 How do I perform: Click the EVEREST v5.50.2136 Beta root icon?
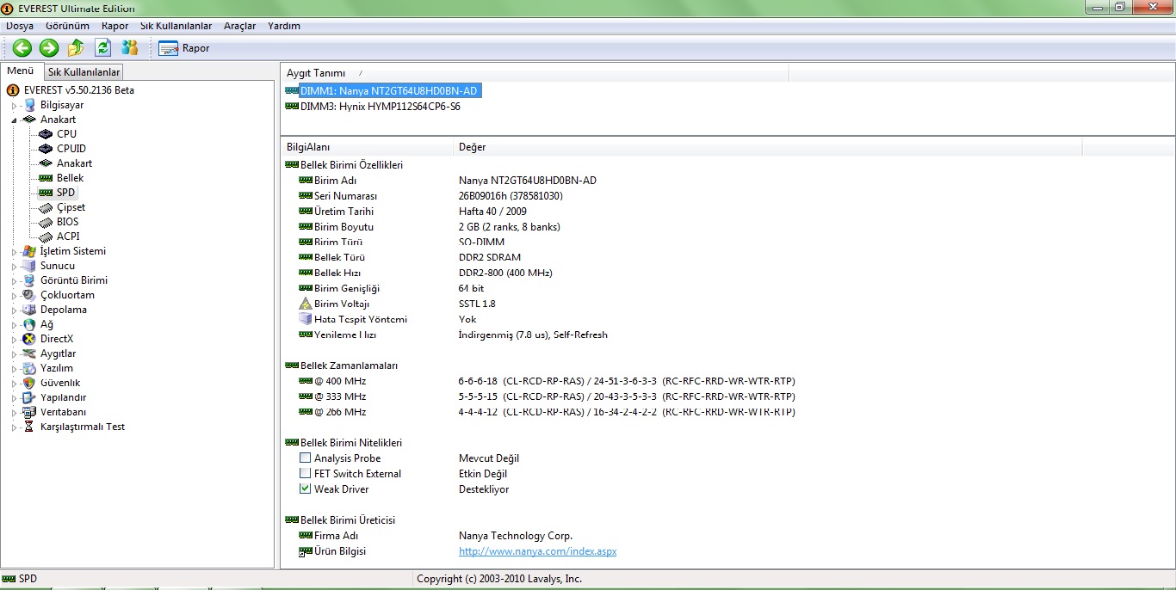click(x=13, y=90)
